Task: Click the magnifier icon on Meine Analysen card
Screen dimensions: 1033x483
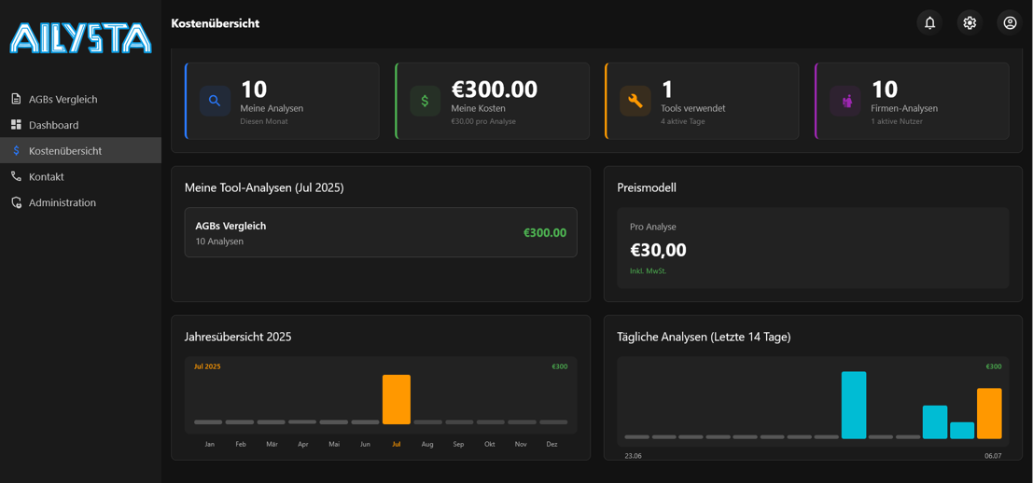Action: coord(215,101)
